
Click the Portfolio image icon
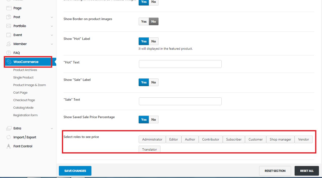[x=9, y=26]
